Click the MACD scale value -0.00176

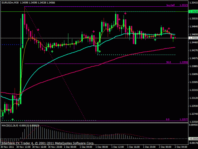[194, 143]
